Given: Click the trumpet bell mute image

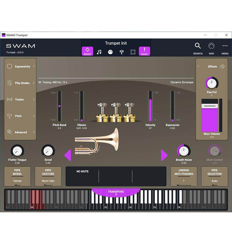Looking at the screenshot, I should pyautogui.click(x=97, y=142).
